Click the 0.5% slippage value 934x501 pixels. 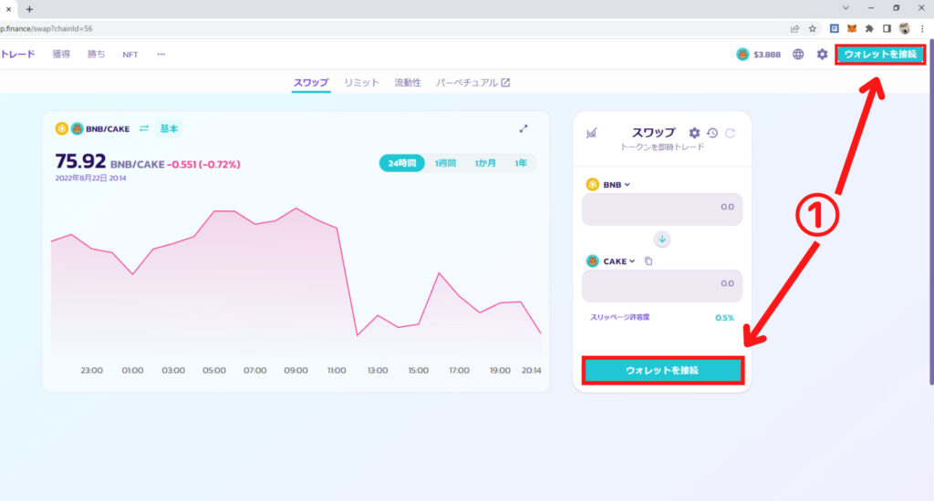[x=724, y=318]
